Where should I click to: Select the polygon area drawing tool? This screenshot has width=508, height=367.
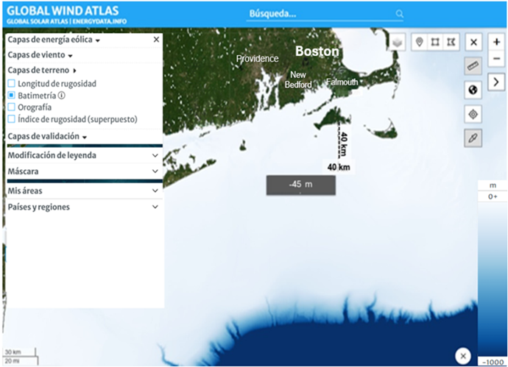451,42
